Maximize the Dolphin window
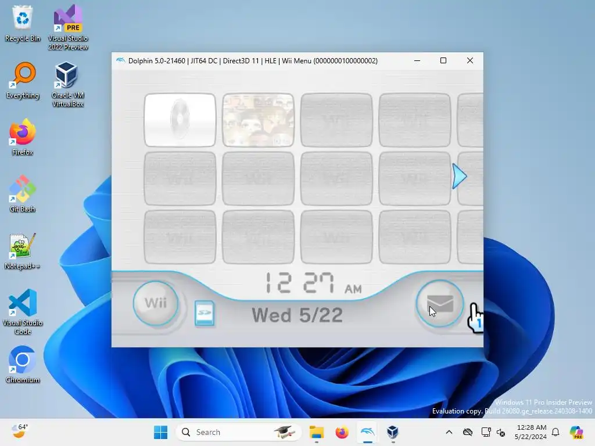595x446 pixels. coord(443,60)
